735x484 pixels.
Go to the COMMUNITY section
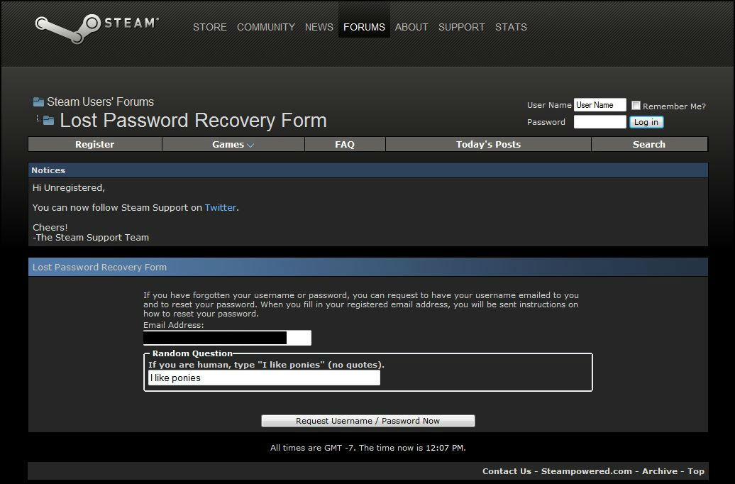pos(266,27)
